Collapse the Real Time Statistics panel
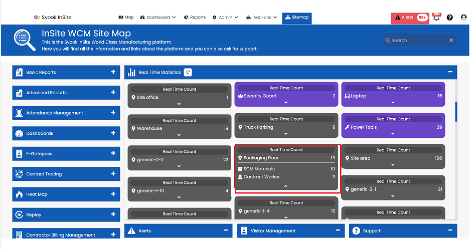Screen dimensions: 475x249 point(450,72)
